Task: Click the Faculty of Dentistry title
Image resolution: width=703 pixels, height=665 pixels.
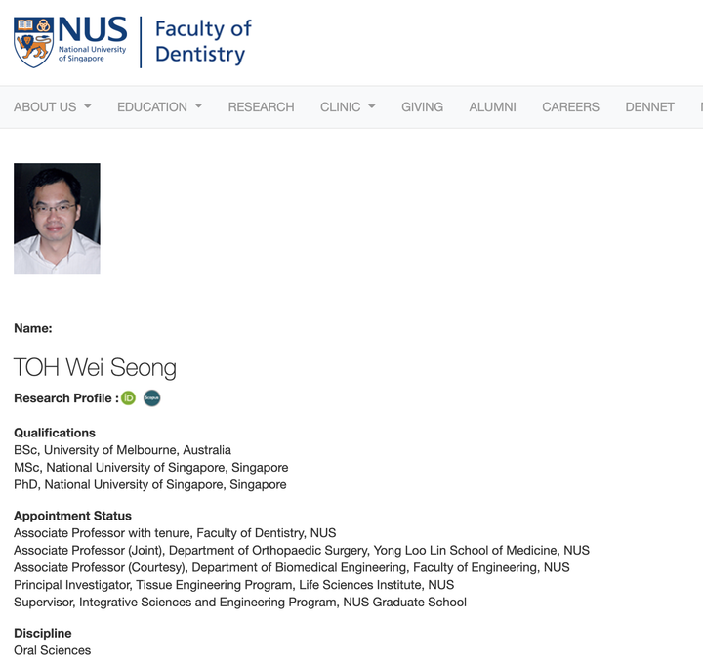Action: 203,42
